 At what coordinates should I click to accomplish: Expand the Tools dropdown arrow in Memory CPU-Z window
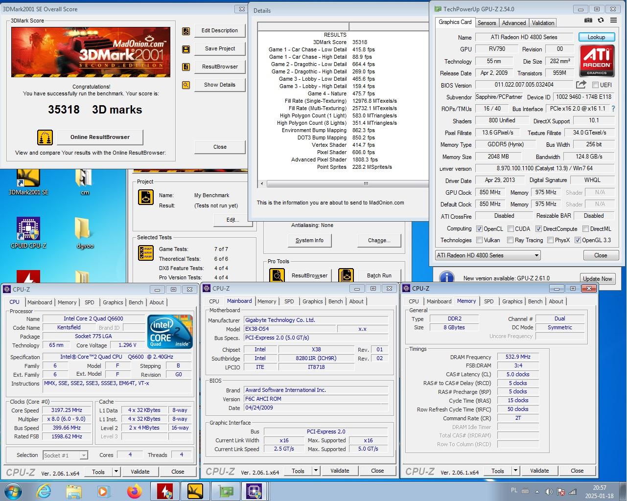point(515,471)
